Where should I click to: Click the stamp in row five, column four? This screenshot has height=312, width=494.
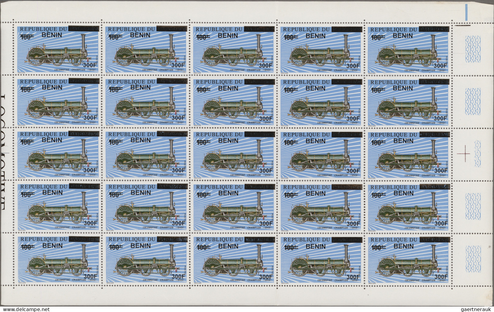(321, 259)
